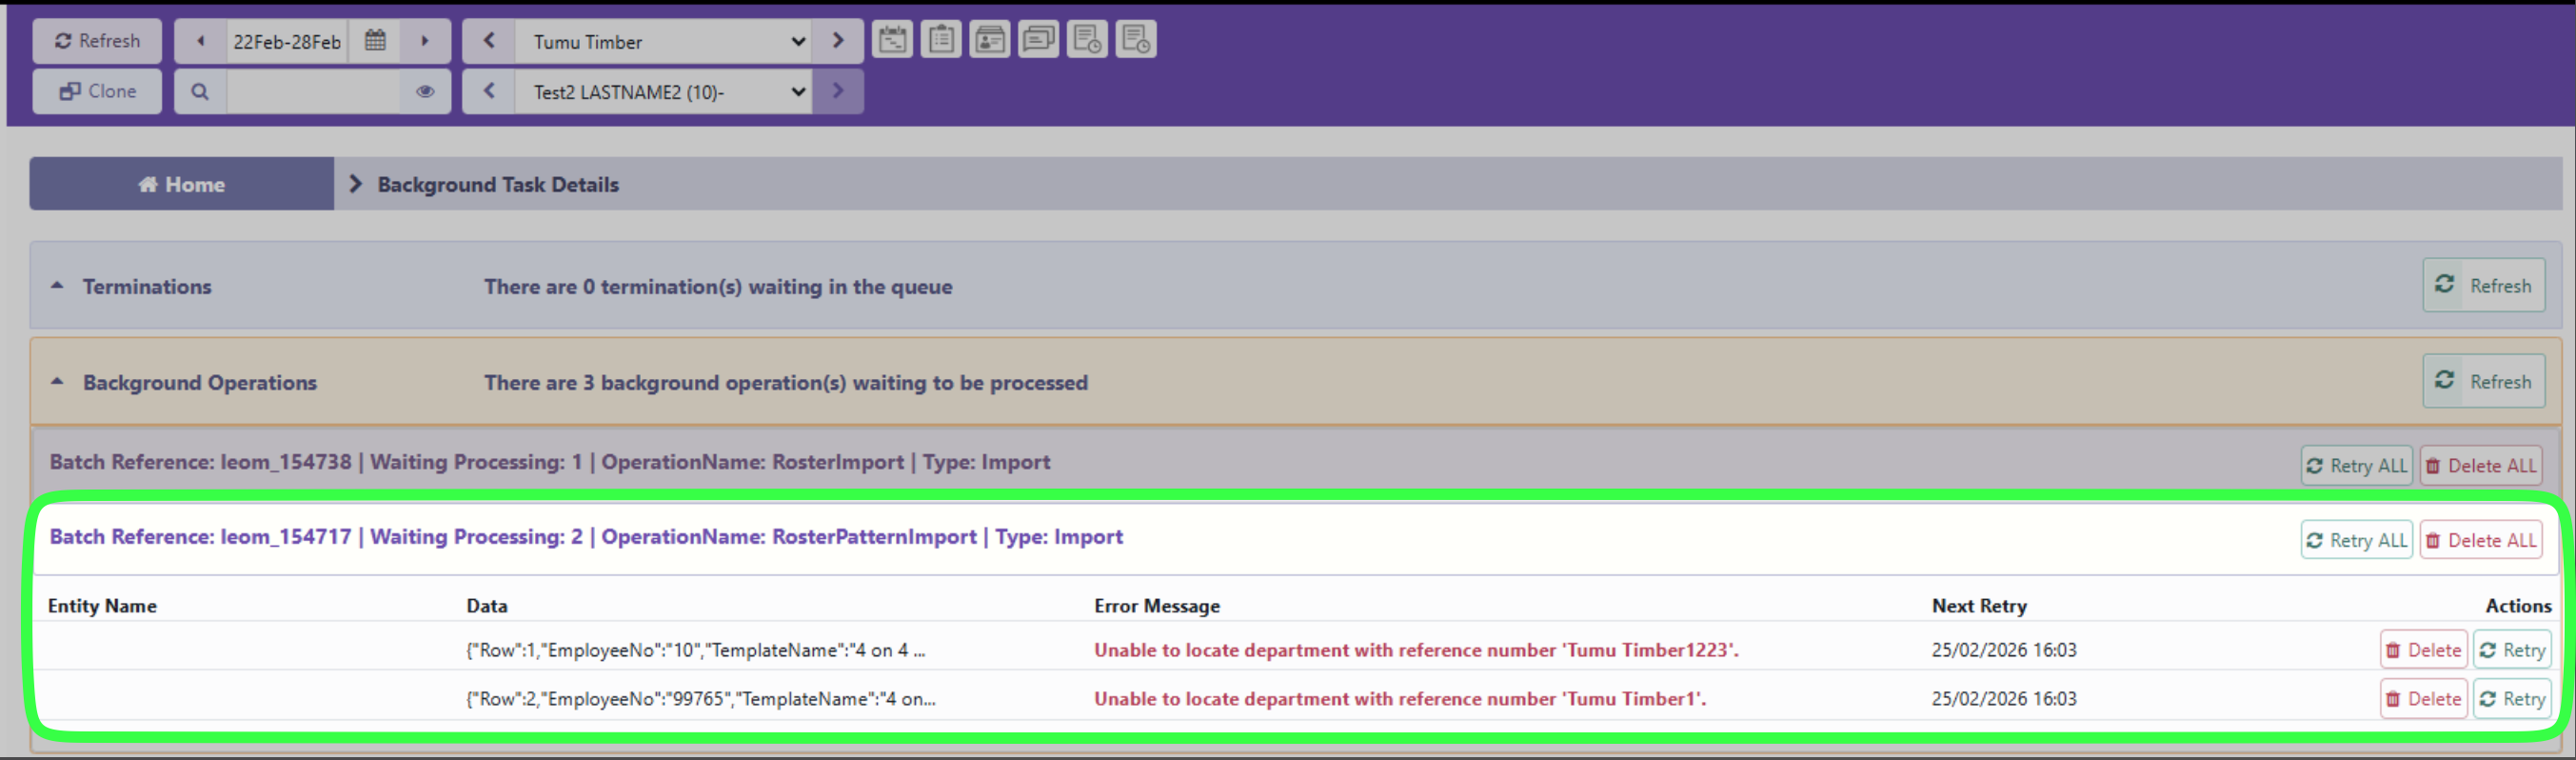This screenshot has width=2576, height=760.
Task: Click the 'Tumu Timber1'. error message
Action: tap(1400, 699)
